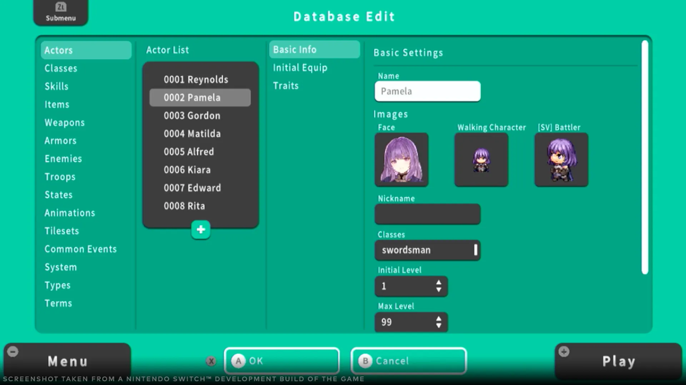The height and width of the screenshot is (385, 686).
Task: Switch to the Basic Info tab
Action: point(314,50)
